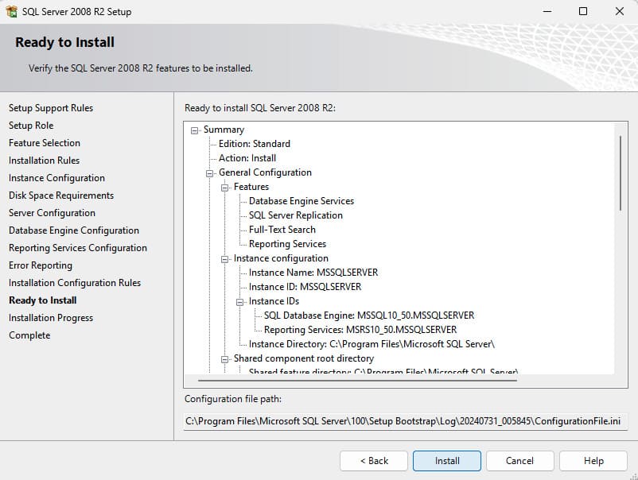This screenshot has width=638, height=480.
Task: Open the Installation Rules step
Action: 44,161
